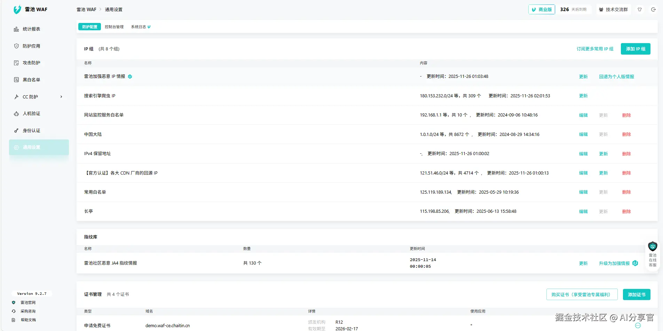
Task: Edit the 常用白名单 IP group
Action: click(x=583, y=192)
